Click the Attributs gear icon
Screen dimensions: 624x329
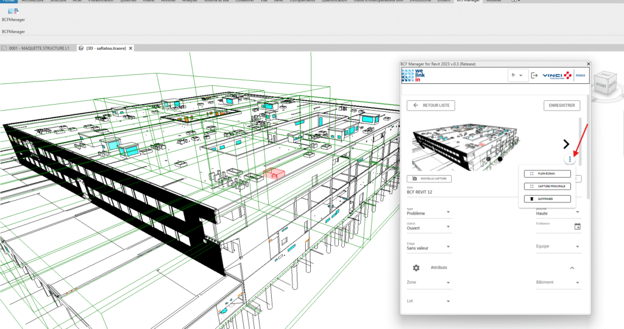tap(416, 268)
